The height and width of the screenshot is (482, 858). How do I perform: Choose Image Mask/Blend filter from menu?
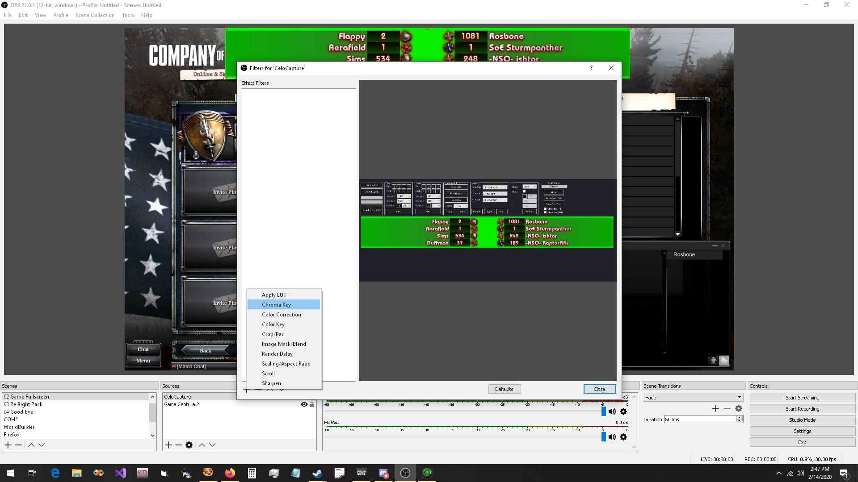click(284, 344)
